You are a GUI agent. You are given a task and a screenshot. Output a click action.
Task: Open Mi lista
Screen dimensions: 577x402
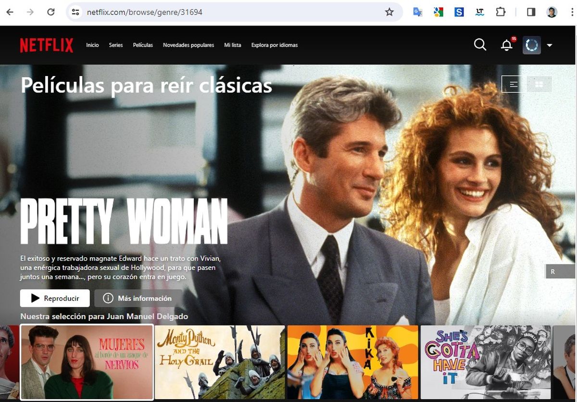click(x=233, y=45)
